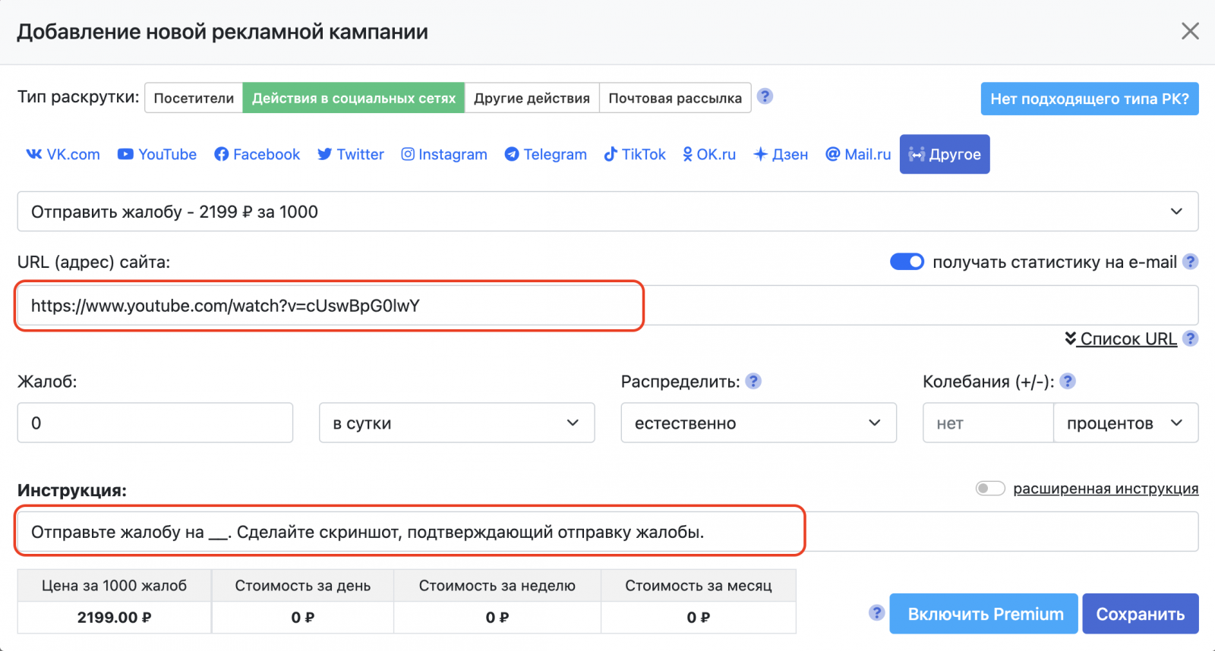Expand the Список URL link
The image size is (1215, 651).
(1128, 338)
